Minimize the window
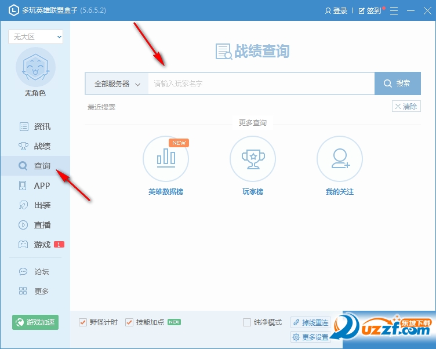This screenshot has width=436, height=349. [x=410, y=11]
